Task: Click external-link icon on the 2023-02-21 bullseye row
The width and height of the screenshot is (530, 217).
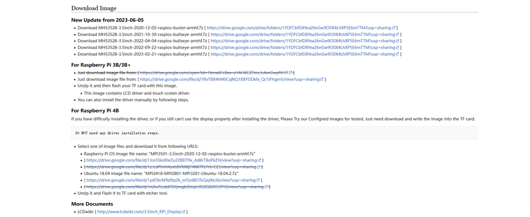Action: click(x=397, y=54)
